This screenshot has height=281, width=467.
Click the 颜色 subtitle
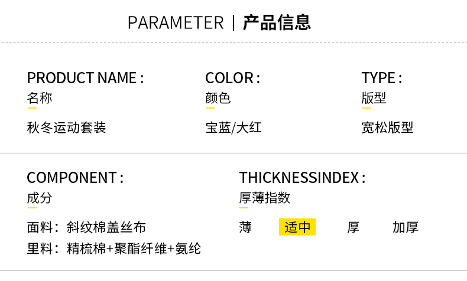[218, 98]
